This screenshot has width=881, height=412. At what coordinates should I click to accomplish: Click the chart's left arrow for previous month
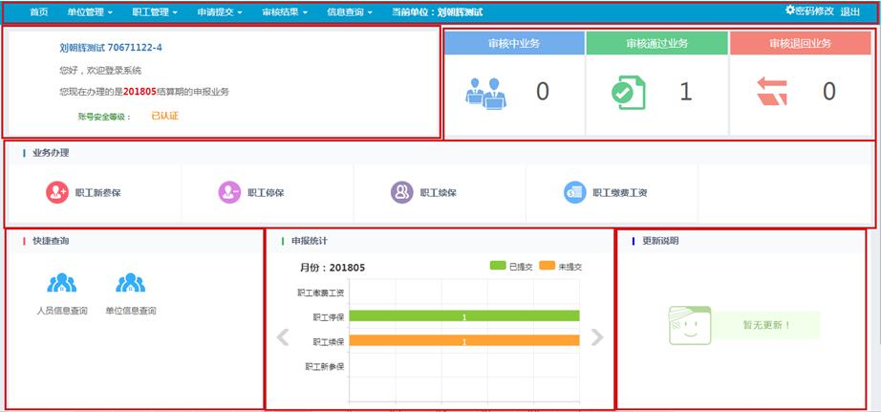(x=283, y=336)
